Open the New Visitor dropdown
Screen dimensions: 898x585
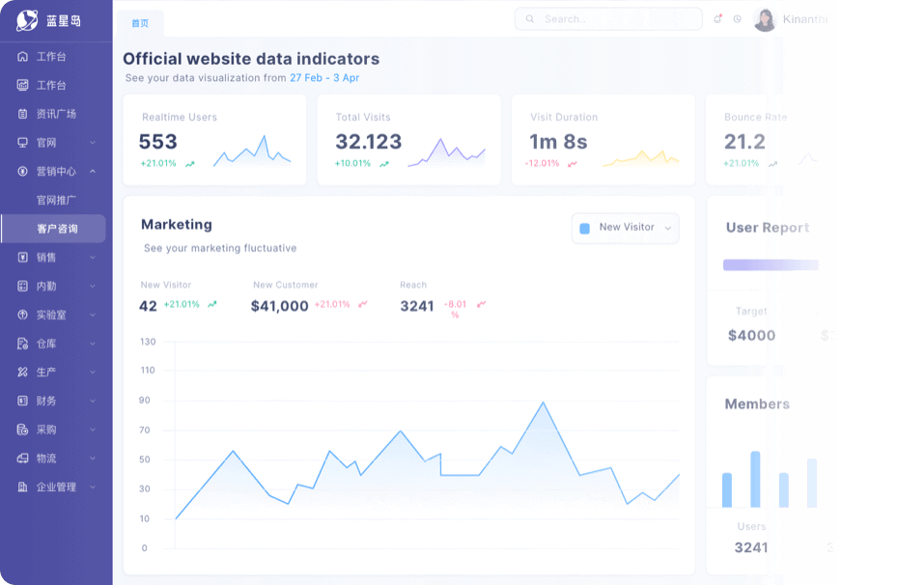pyautogui.click(x=626, y=228)
